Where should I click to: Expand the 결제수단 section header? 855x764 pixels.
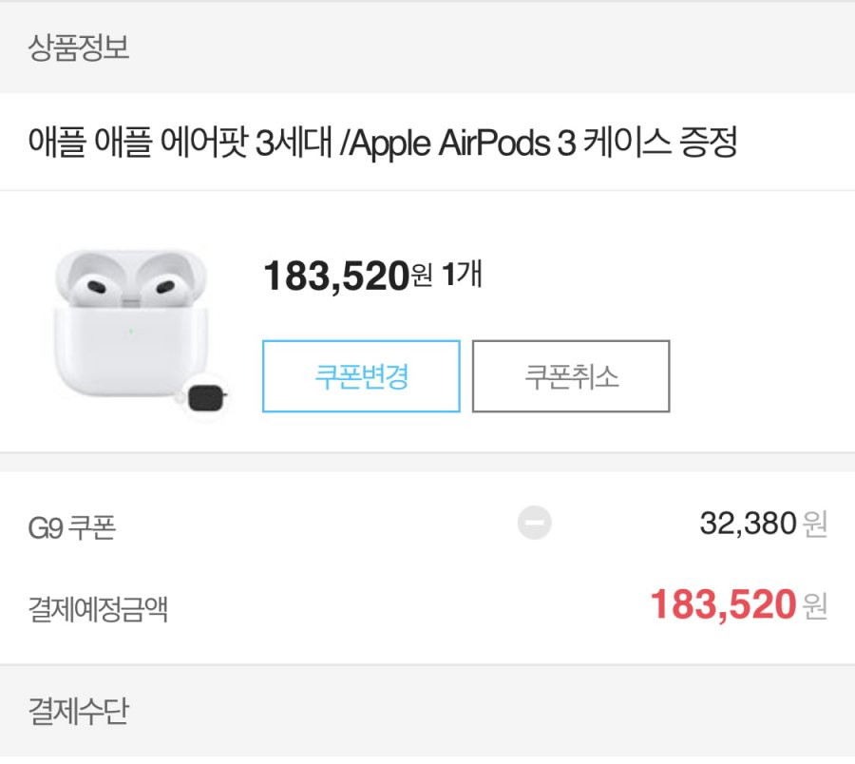click(79, 711)
